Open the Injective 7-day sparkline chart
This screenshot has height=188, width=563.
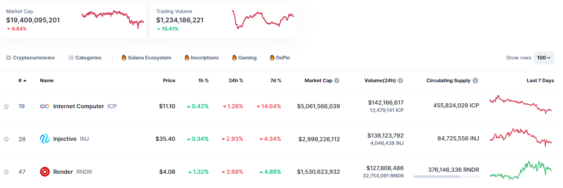click(x=521, y=138)
